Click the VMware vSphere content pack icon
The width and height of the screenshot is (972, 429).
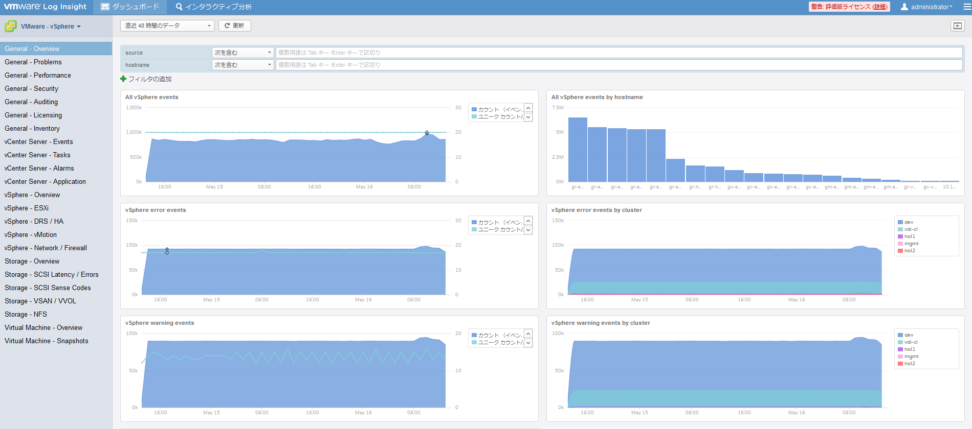point(11,26)
